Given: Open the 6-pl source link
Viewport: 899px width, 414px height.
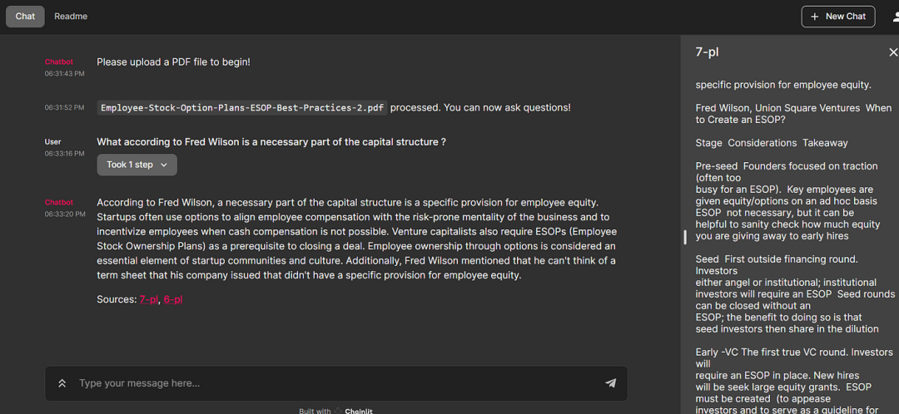Looking at the screenshot, I should pyautogui.click(x=173, y=299).
